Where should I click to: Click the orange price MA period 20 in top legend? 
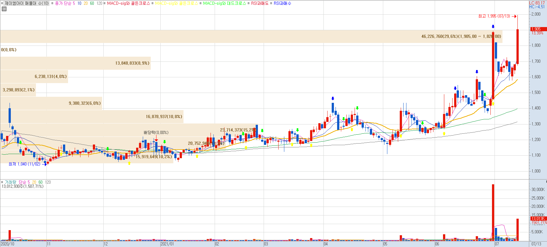click(x=86, y=3)
